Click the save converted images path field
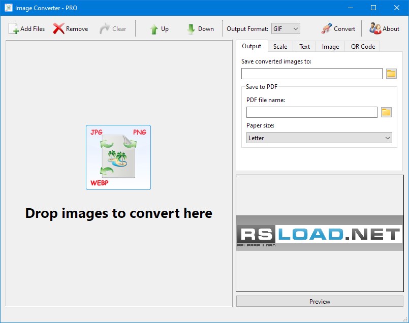The width and height of the screenshot is (409, 323). (x=311, y=73)
